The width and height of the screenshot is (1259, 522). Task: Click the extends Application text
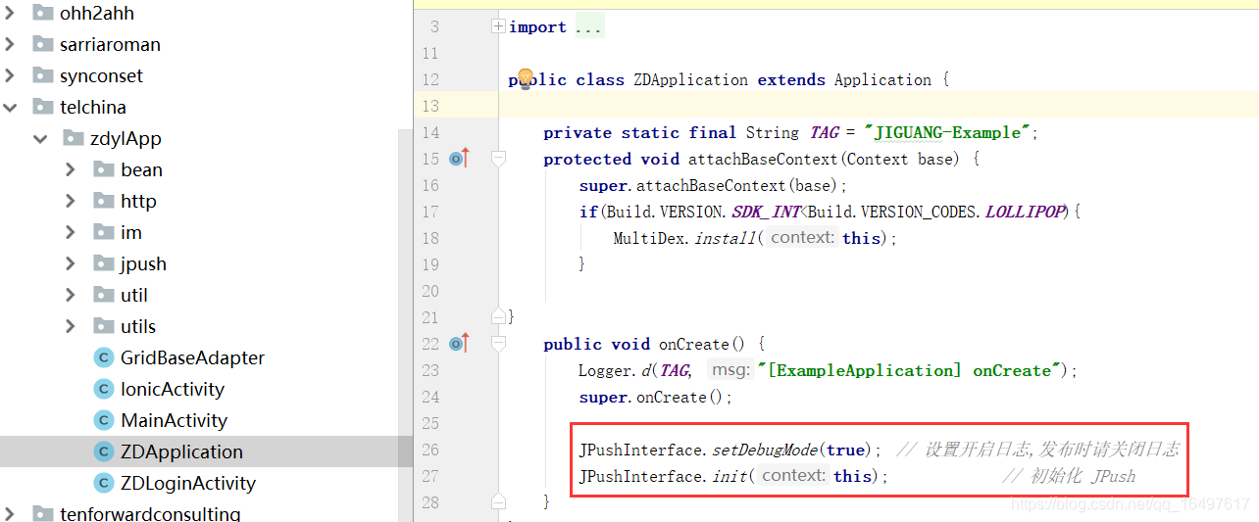pyautogui.click(x=844, y=79)
